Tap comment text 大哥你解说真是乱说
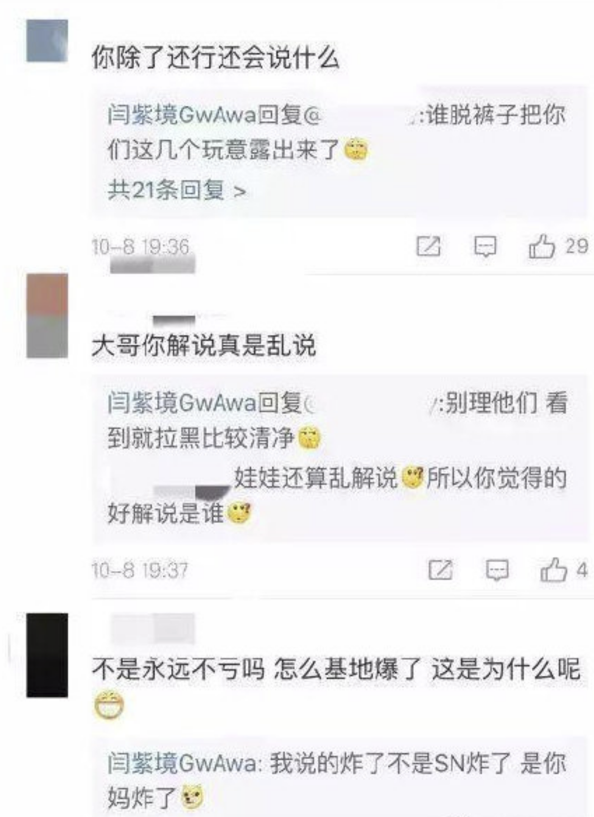 pos(204,345)
